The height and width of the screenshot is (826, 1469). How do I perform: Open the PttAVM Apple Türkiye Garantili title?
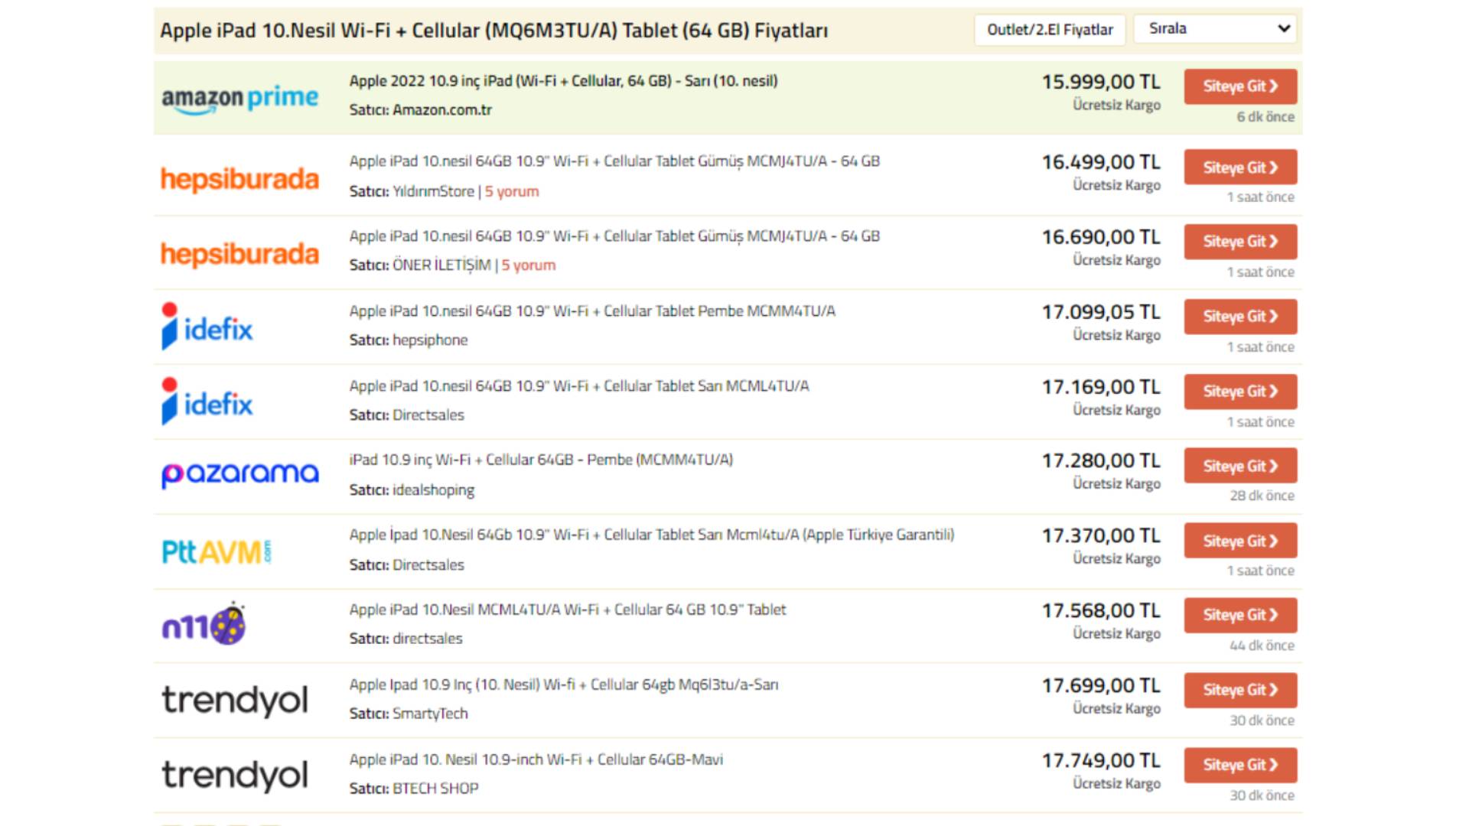(x=652, y=535)
